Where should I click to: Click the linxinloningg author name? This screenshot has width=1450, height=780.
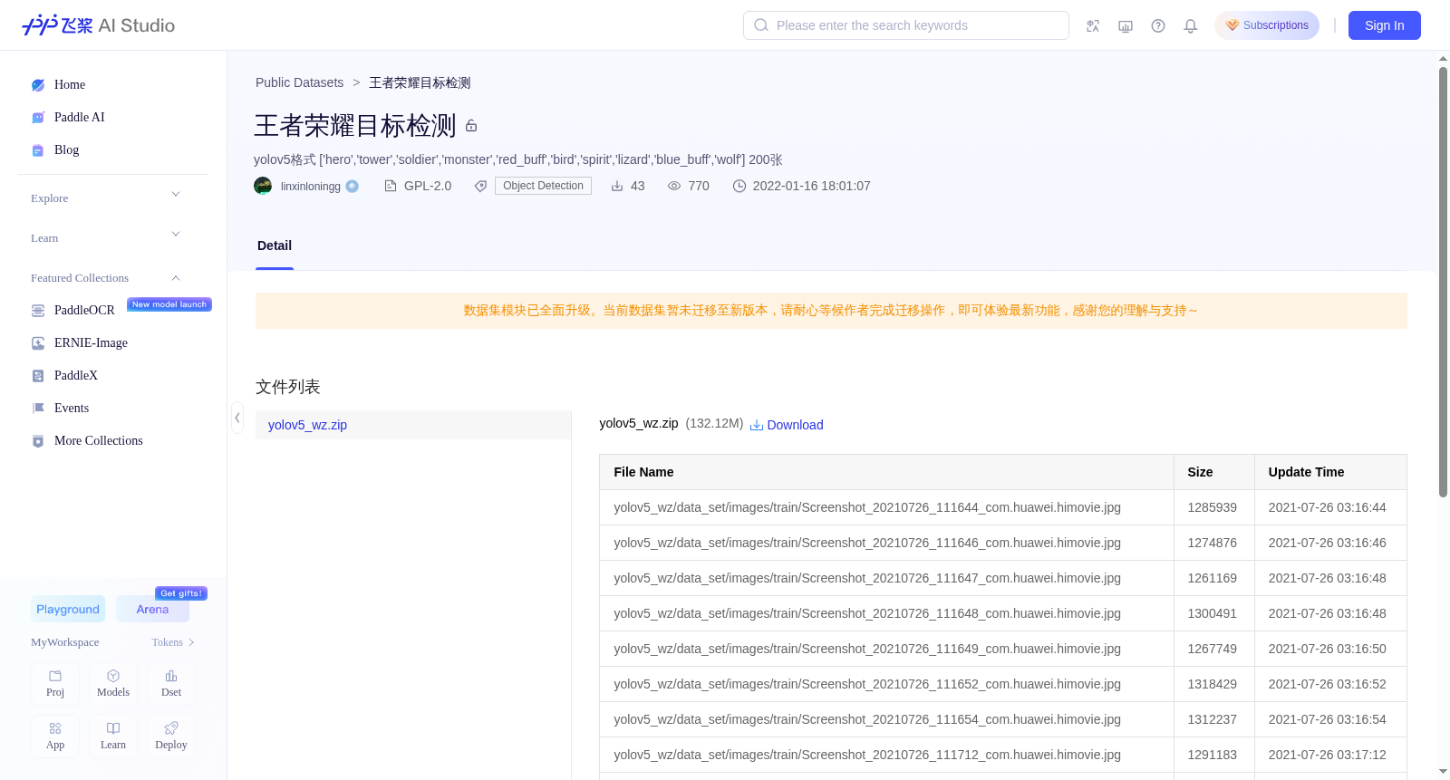[x=311, y=187]
